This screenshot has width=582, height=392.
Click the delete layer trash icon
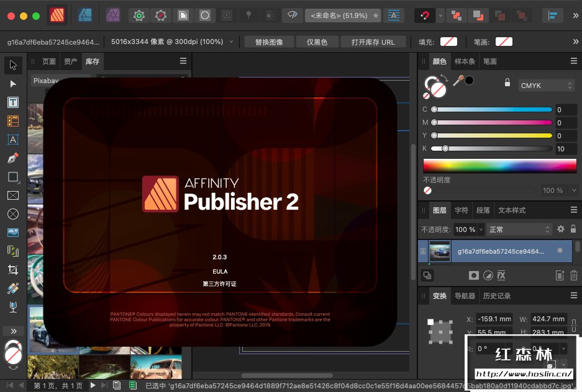pyautogui.click(x=573, y=275)
